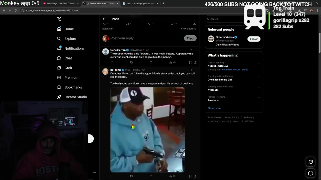Viewport: 321px width, 180px height.
Task: Open Bookmarks in X sidebar
Action: click(x=69, y=87)
